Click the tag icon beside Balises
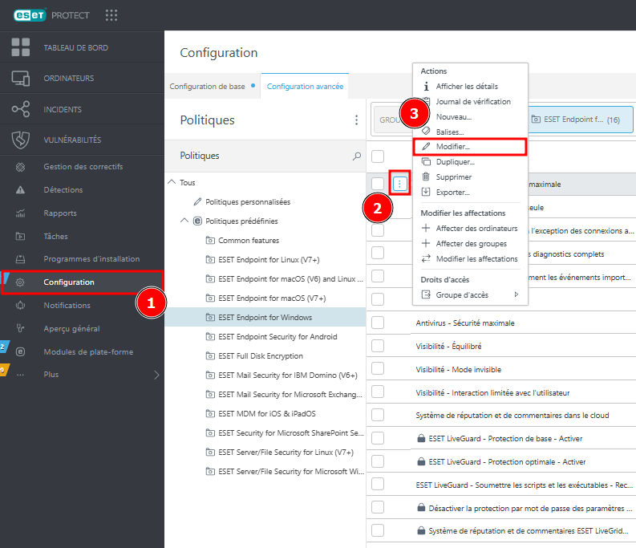636x548 pixels. pyautogui.click(x=426, y=131)
